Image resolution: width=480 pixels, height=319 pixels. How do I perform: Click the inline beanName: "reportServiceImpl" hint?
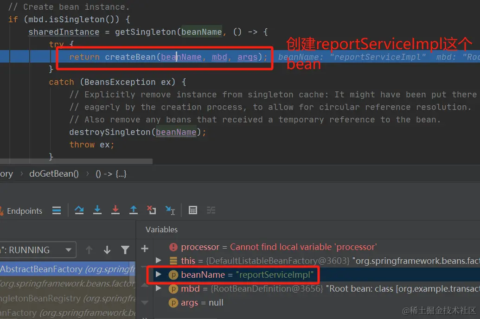(352, 57)
